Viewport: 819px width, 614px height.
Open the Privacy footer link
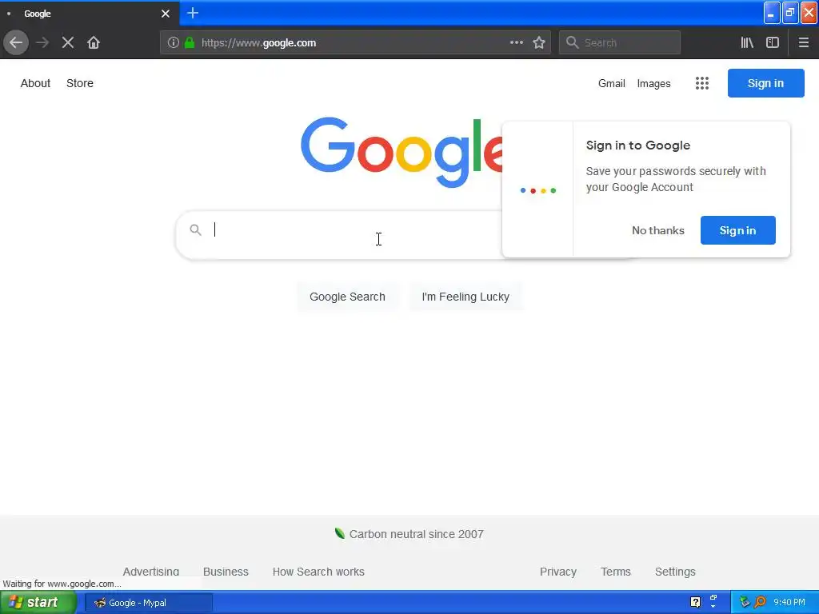[x=557, y=571]
